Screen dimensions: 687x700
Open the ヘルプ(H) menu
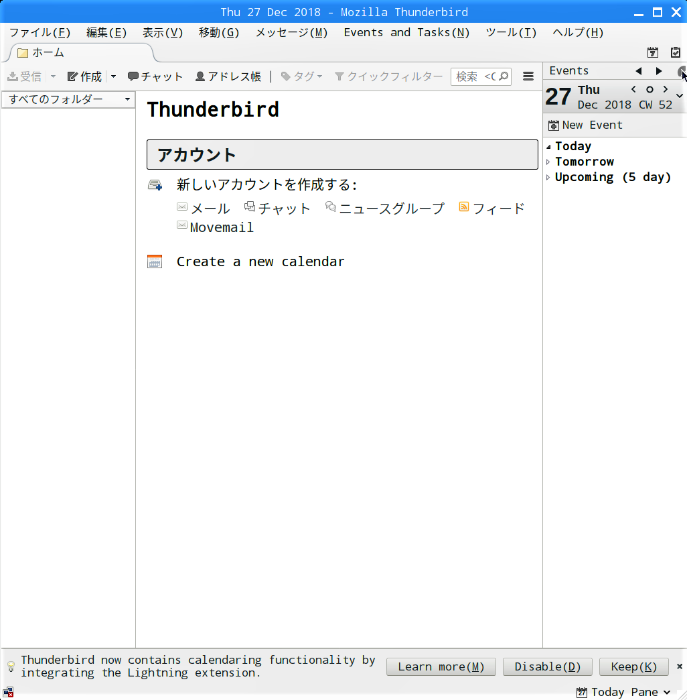578,33
